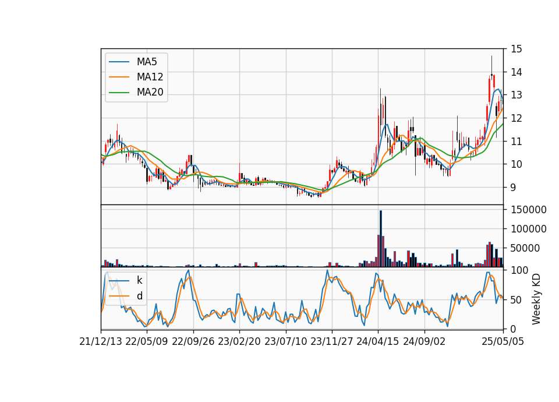Click the 23/07/10 date tick label
The height and width of the screenshot is (402, 559).
[285, 342]
